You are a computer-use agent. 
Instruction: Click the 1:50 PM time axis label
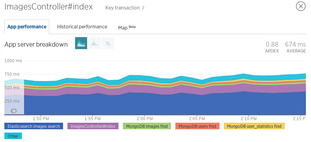[41, 119]
